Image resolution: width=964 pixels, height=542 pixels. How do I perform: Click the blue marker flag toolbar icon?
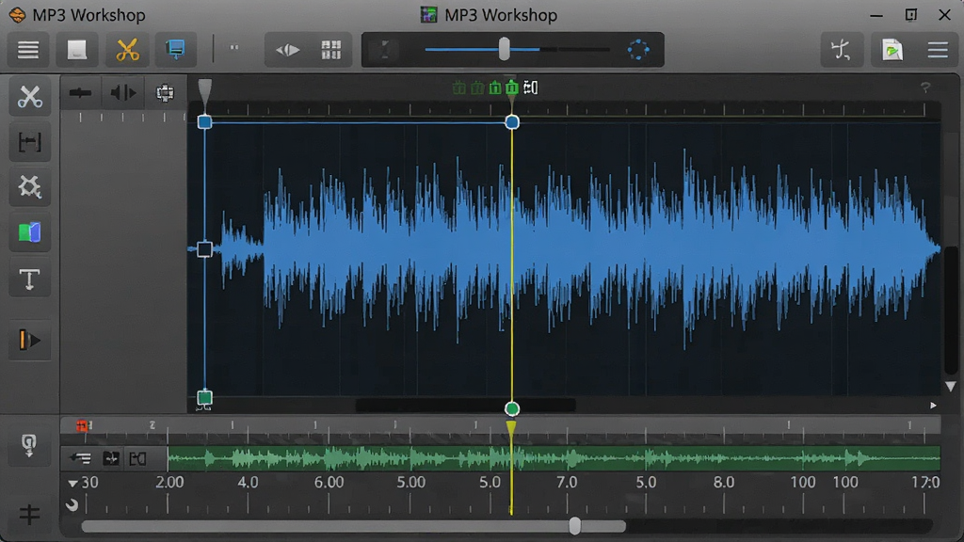click(x=175, y=50)
